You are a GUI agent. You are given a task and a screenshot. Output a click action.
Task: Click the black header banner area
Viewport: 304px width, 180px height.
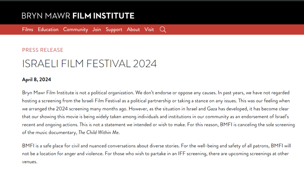219,13
